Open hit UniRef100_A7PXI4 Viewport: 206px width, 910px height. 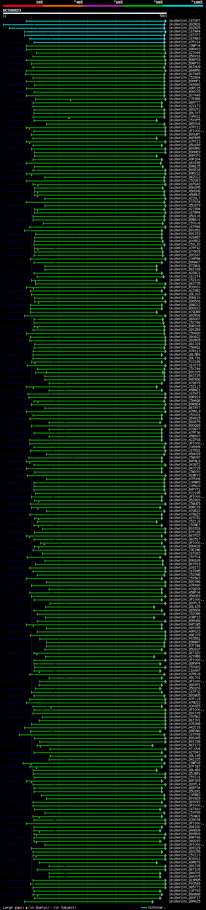point(185,42)
